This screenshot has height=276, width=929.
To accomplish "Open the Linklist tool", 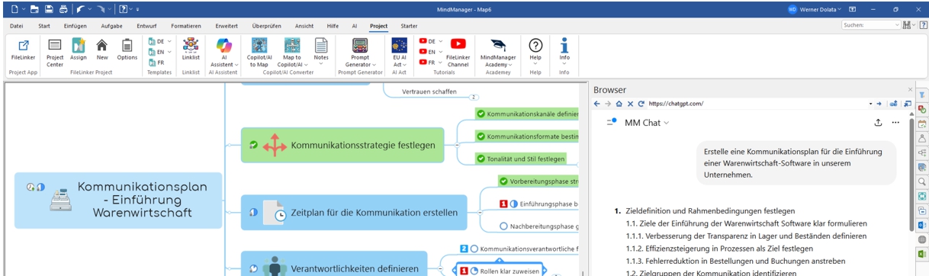I will (x=191, y=50).
